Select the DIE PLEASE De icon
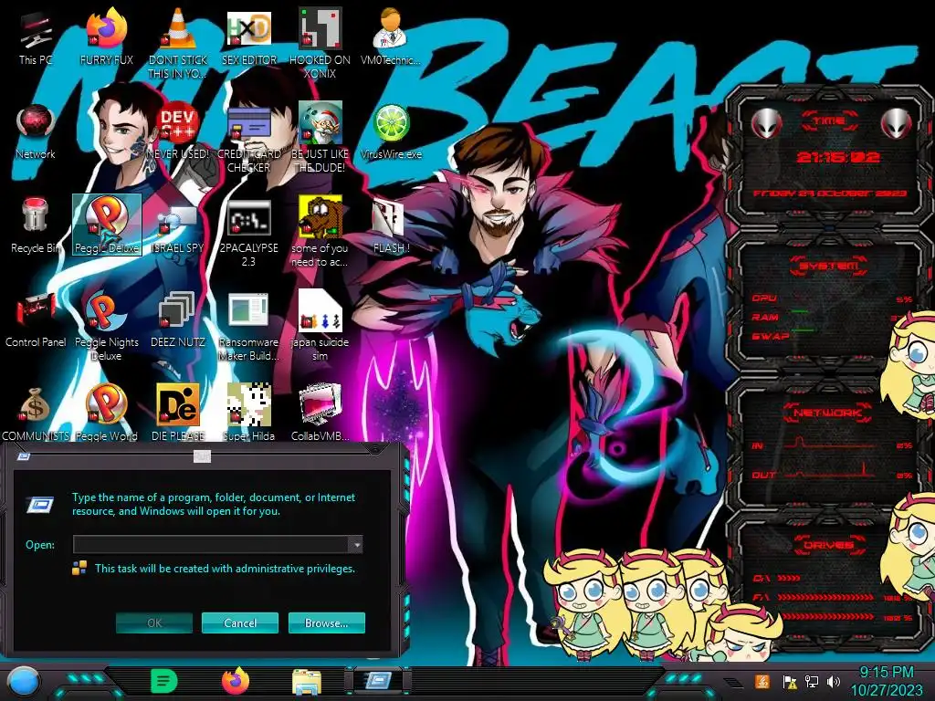Image resolution: width=935 pixels, height=701 pixels. [178, 412]
